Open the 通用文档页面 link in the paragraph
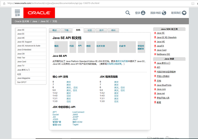The image size is (198, 139). click(x=122, y=61)
